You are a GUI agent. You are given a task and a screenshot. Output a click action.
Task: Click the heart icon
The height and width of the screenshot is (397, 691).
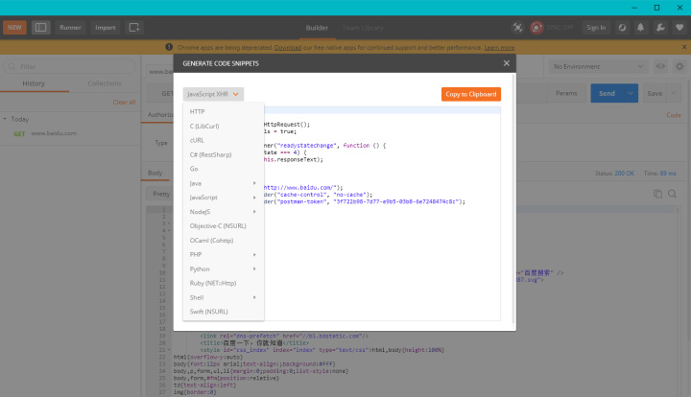(679, 27)
